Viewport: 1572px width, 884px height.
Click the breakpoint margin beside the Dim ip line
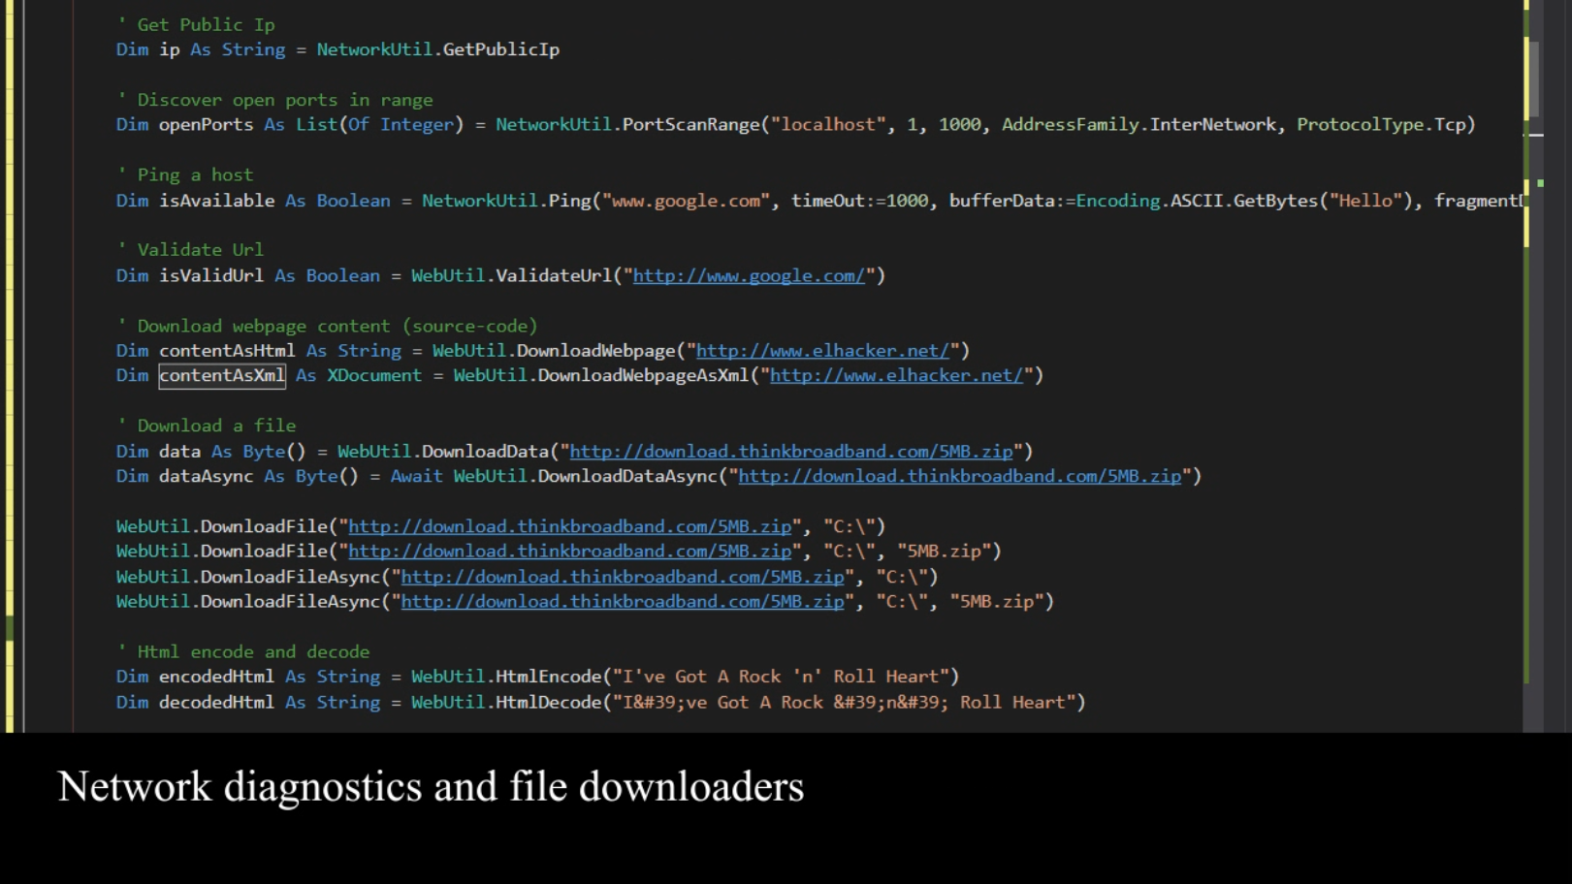(x=48, y=49)
